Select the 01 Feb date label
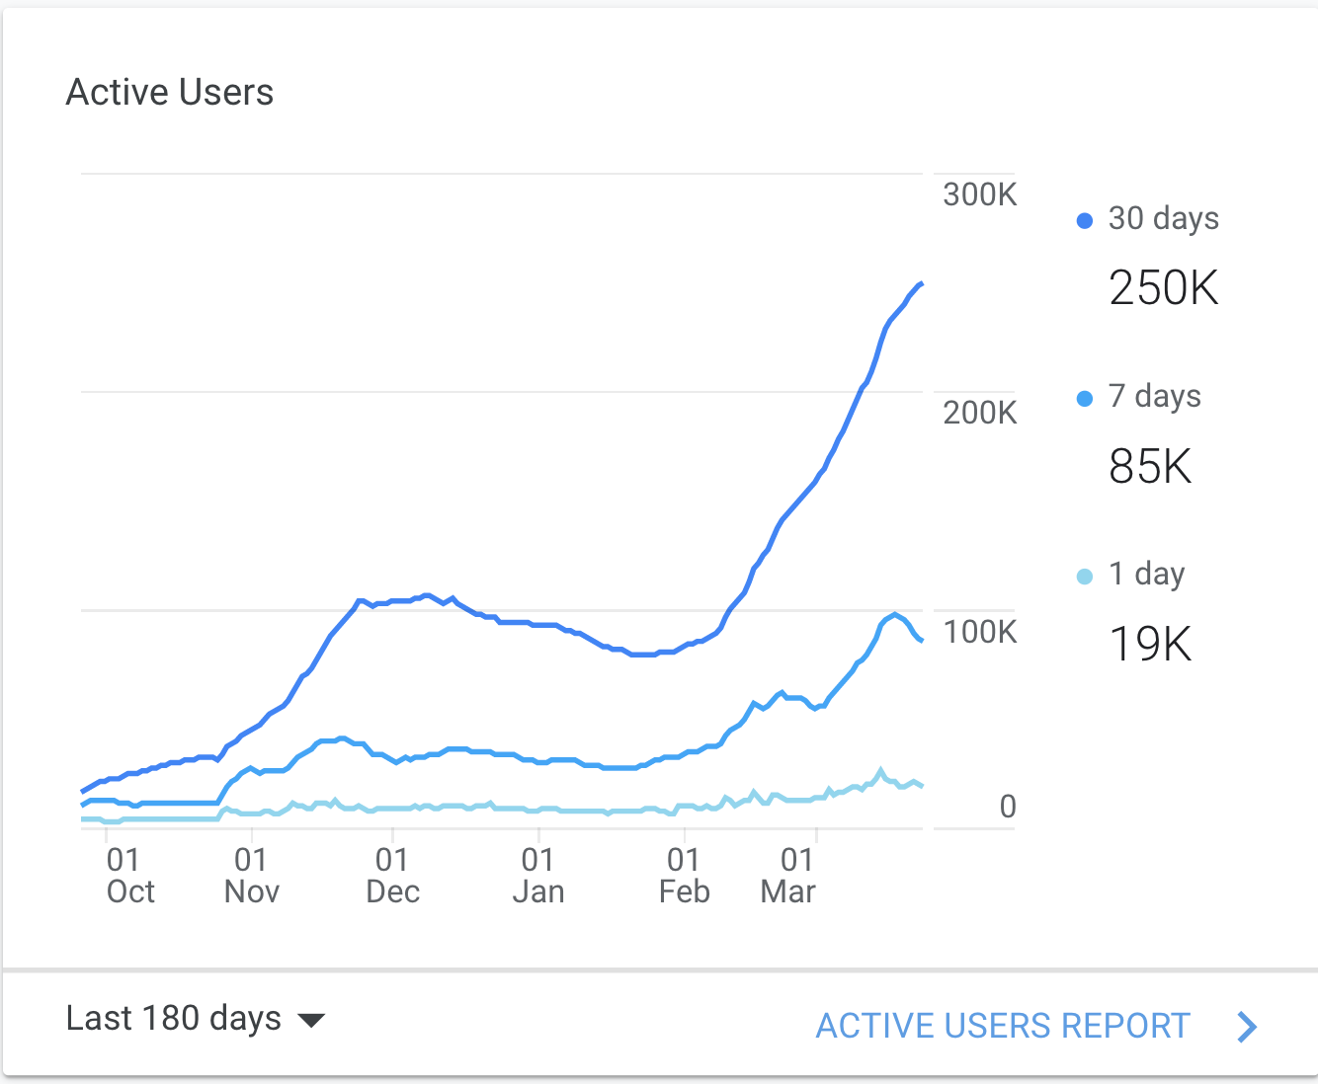 coord(684,876)
